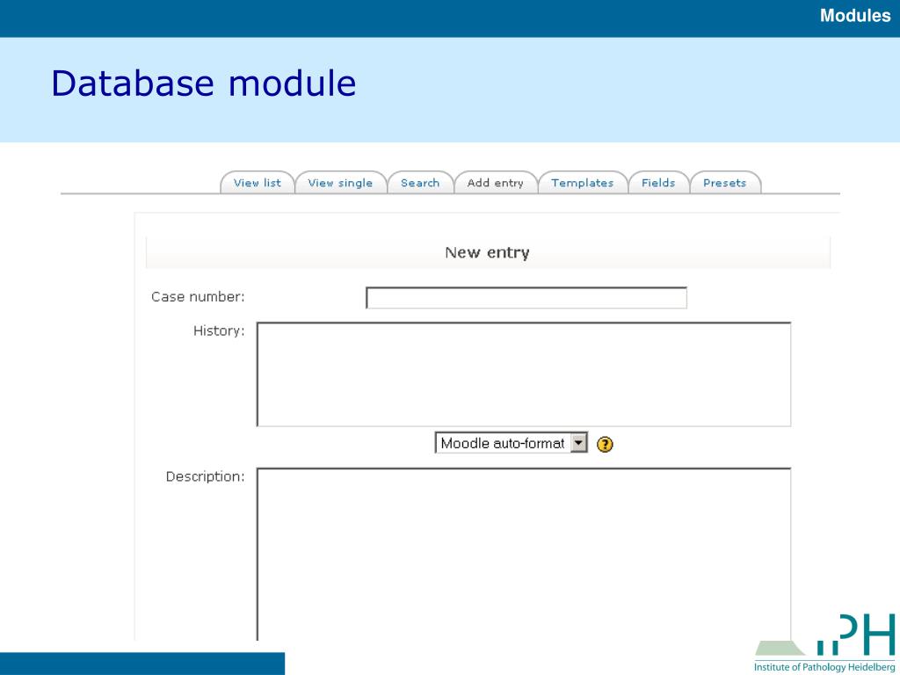Switch to the View single tab
900x675 pixels.
[340, 183]
